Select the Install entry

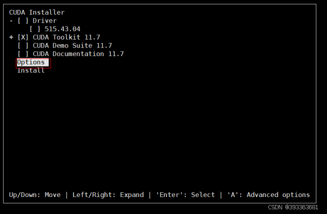click(x=31, y=71)
